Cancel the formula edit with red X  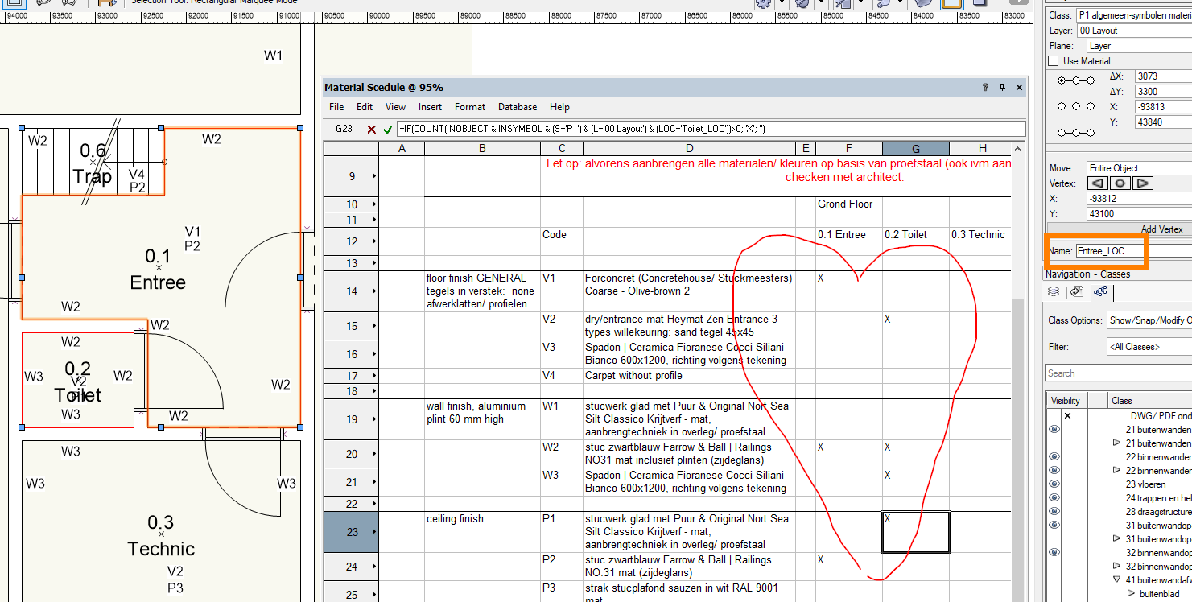371,129
